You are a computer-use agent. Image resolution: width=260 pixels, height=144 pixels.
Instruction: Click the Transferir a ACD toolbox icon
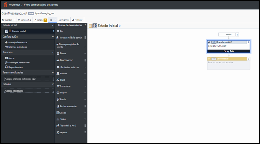(x=58, y=126)
